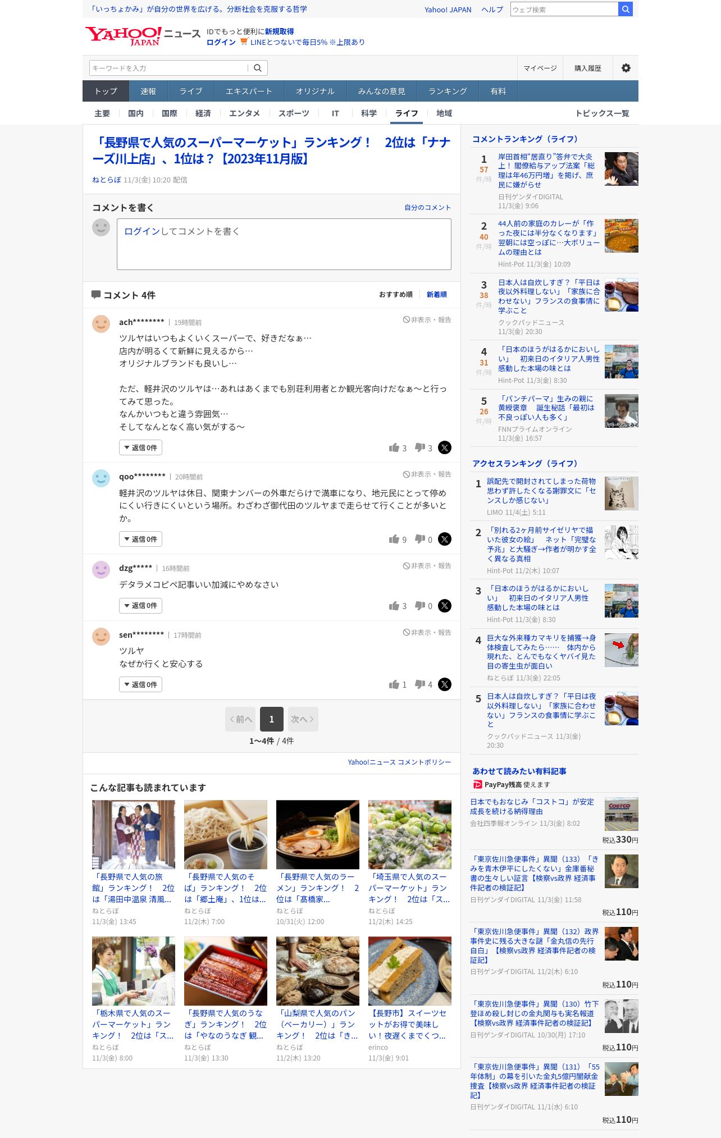Viewport: 721px width, 1138px height.
Task: Click the キーワードを入力 search field
Action: click(168, 68)
